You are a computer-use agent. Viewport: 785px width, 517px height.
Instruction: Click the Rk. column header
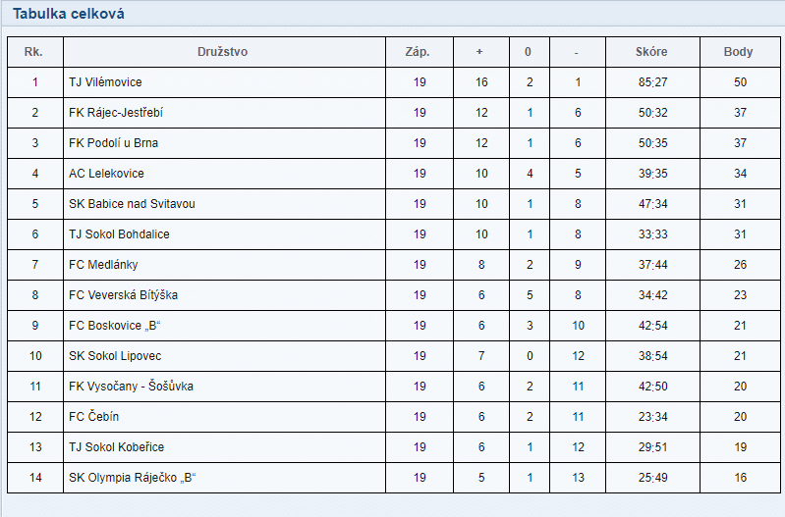coord(33,51)
